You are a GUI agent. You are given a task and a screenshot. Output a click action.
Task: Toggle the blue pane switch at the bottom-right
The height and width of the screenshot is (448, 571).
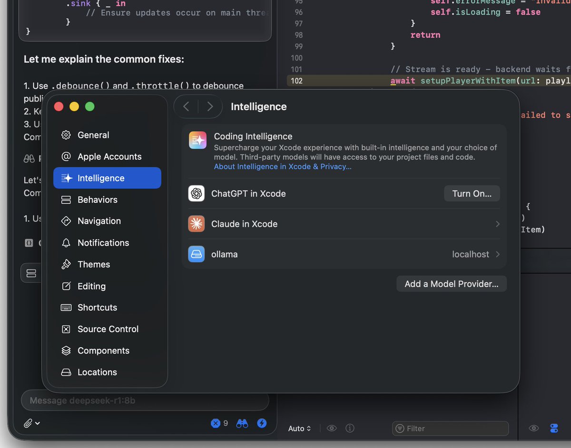pyautogui.click(x=554, y=428)
